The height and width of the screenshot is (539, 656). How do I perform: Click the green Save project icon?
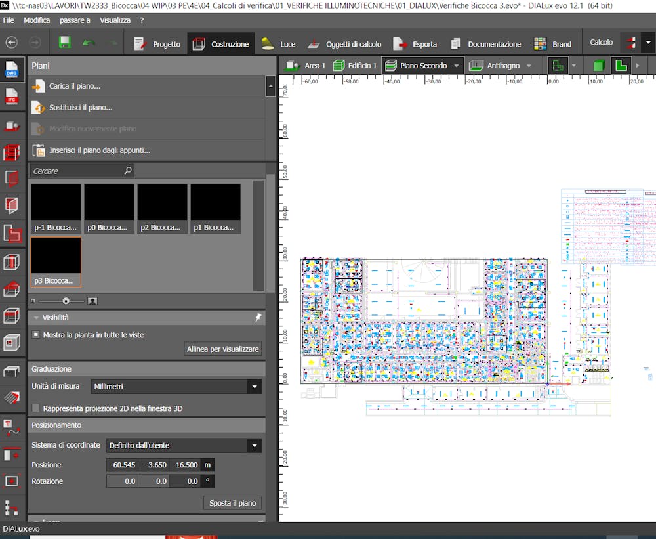64,43
